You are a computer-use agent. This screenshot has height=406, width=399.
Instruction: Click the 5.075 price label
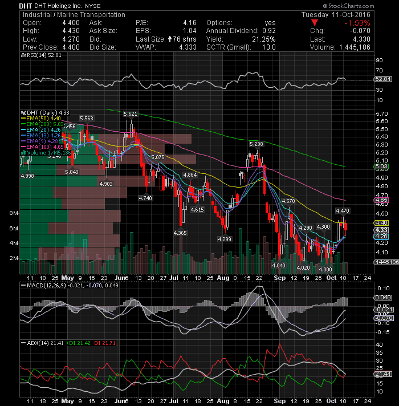pyautogui.click(x=157, y=157)
